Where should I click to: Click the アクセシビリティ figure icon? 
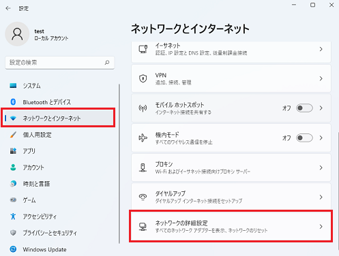13,217
